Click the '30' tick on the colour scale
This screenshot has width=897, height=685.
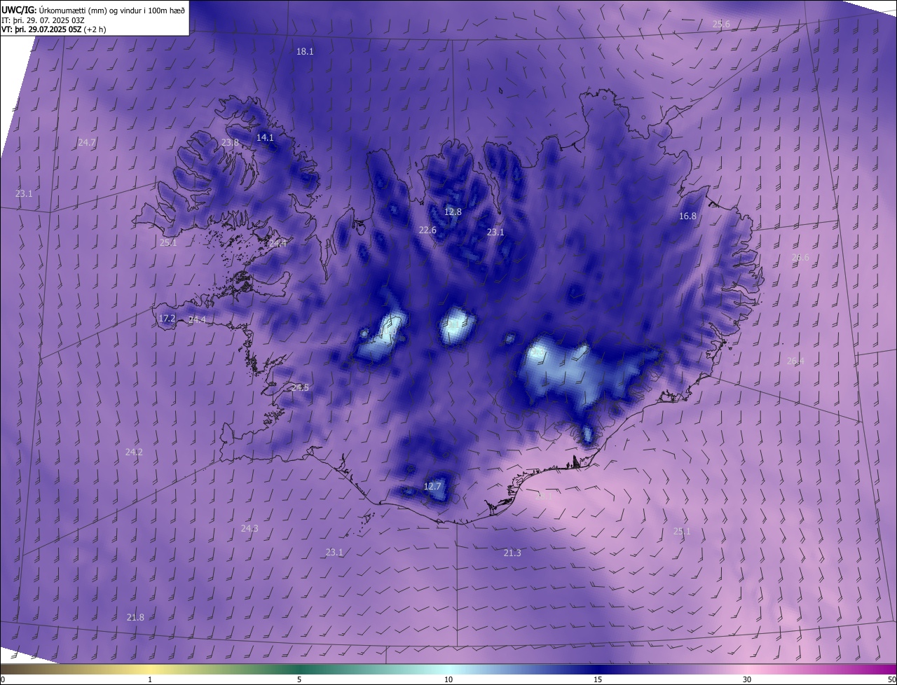(747, 680)
